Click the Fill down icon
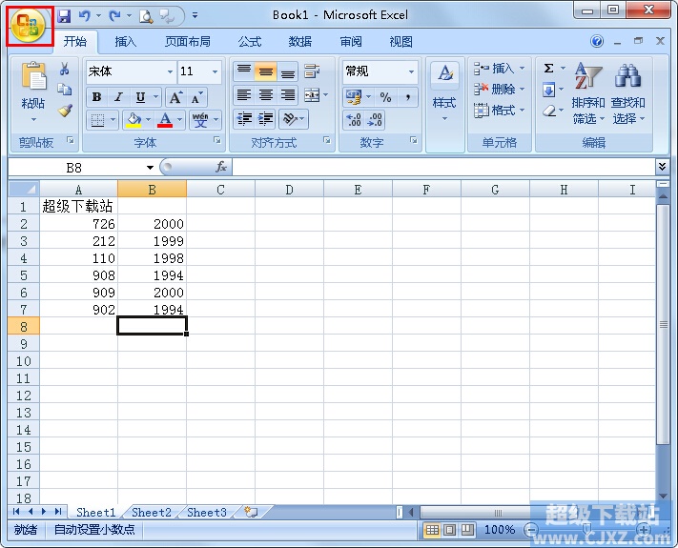 pos(548,90)
